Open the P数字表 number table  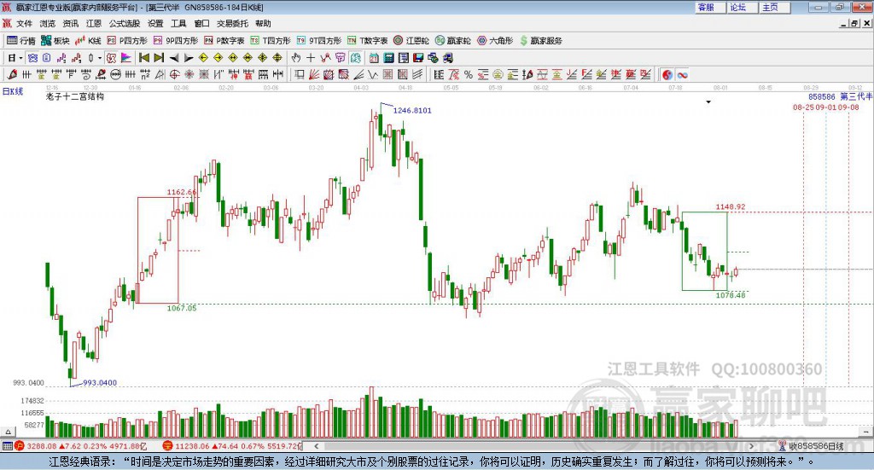224,41
